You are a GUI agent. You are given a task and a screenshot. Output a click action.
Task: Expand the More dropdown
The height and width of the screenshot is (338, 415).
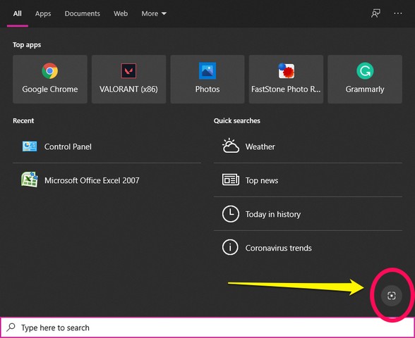click(x=154, y=13)
